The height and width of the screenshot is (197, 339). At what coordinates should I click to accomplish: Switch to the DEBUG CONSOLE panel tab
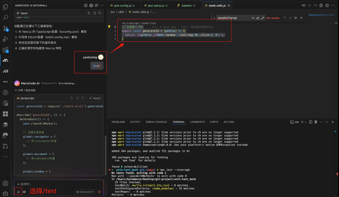pos(156,122)
